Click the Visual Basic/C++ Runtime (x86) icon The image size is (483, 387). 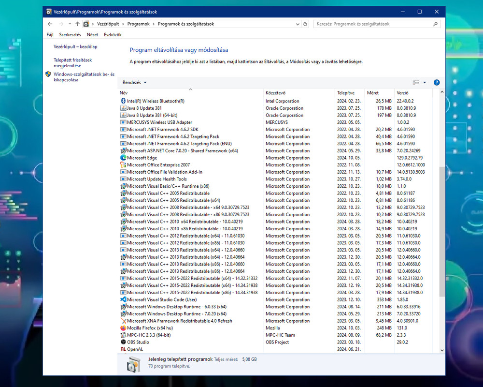coord(123,186)
